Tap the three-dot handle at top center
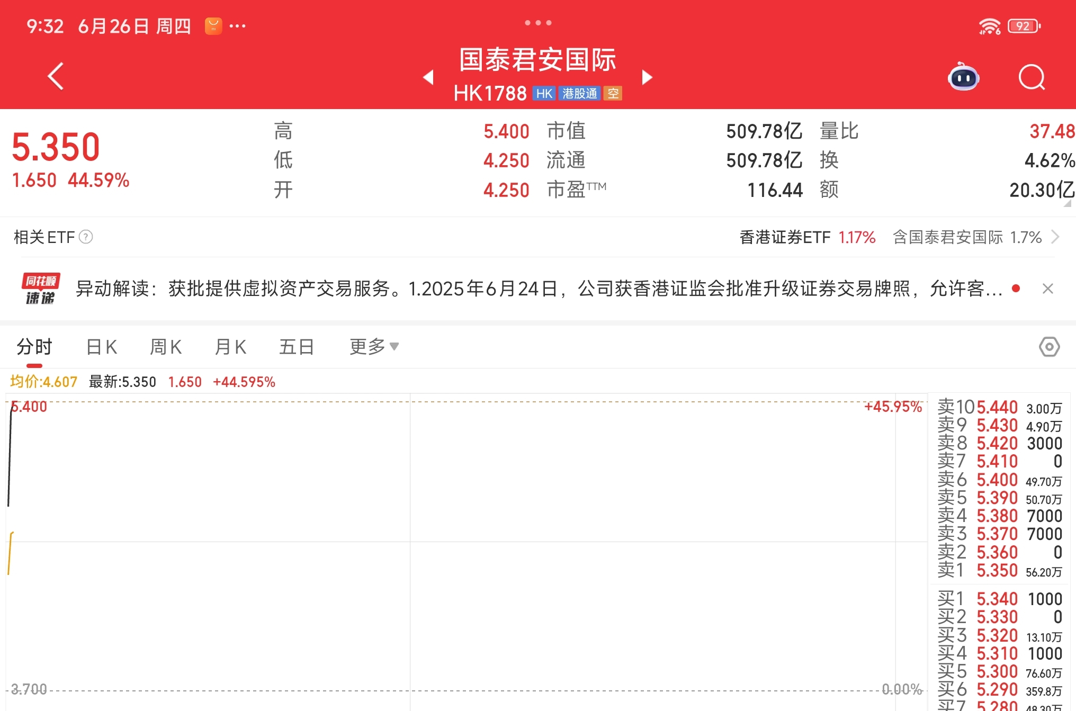This screenshot has height=711, width=1076. [538, 23]
